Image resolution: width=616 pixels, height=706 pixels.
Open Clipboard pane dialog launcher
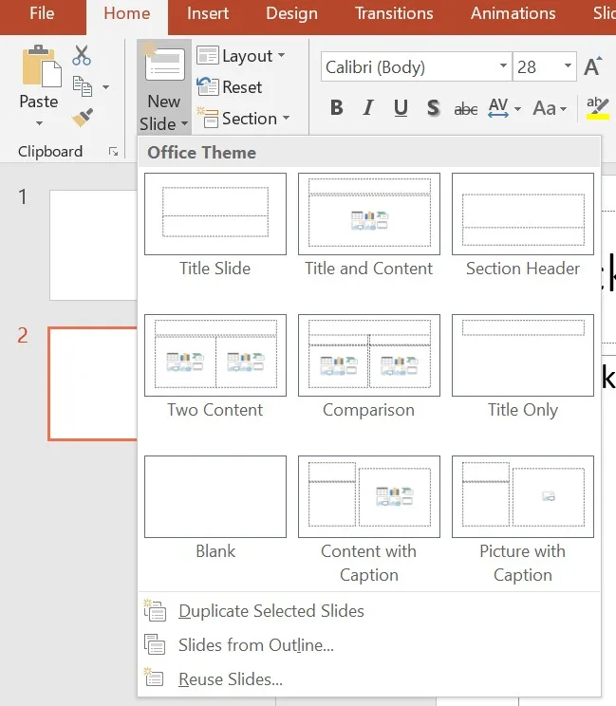[114, 152]
